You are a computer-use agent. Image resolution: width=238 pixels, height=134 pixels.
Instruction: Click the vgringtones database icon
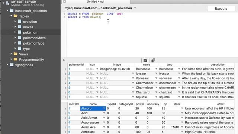point(12,65)
